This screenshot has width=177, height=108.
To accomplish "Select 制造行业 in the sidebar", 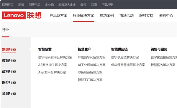I will coord(9,50).
